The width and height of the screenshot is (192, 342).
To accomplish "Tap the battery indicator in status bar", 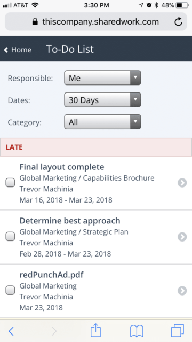I will 182,5.
